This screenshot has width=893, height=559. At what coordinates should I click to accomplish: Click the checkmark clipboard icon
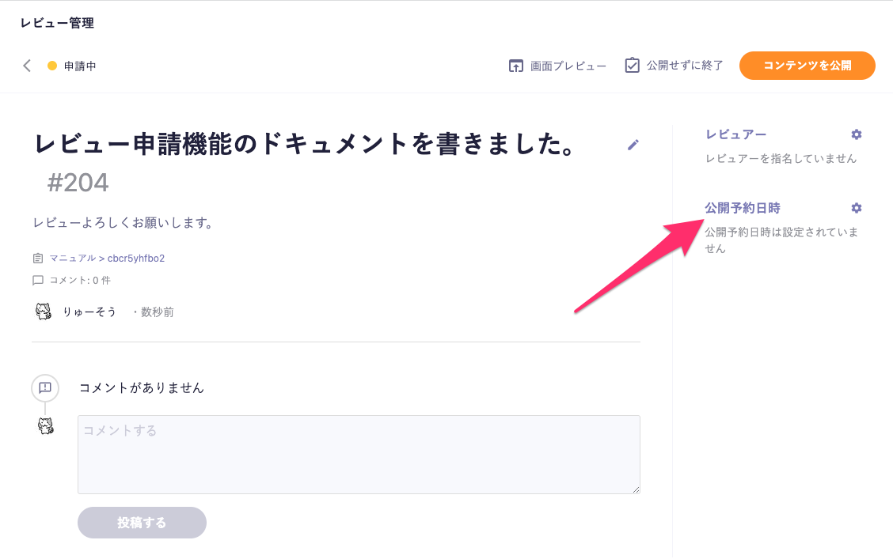click(632, 66)
